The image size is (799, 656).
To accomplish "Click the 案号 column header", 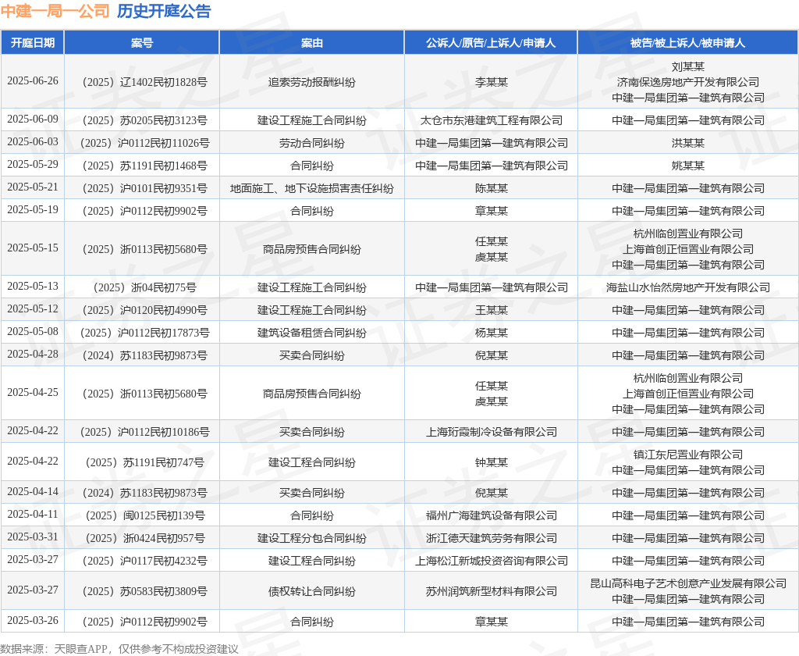I will point(142,43).
